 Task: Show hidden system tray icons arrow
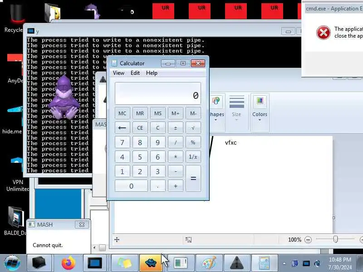tap(285, 263)
